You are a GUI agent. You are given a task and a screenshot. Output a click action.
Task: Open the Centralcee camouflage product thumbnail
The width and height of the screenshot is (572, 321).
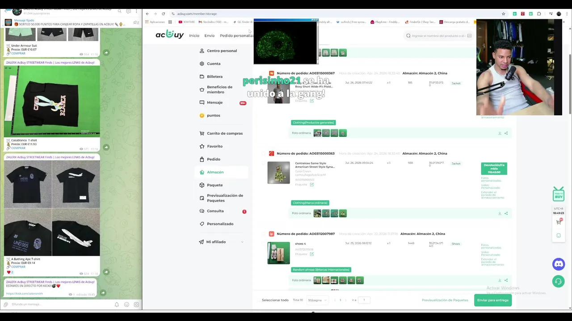point(278,173)
